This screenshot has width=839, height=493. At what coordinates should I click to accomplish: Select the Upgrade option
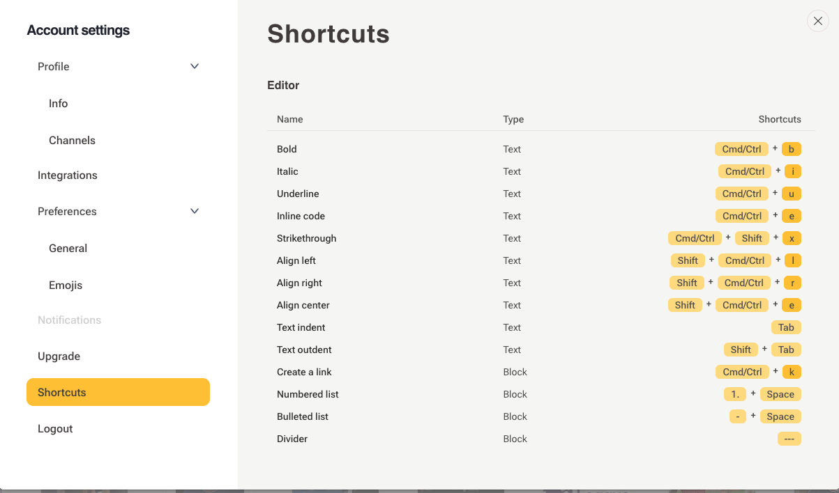[x=59, y=356]
